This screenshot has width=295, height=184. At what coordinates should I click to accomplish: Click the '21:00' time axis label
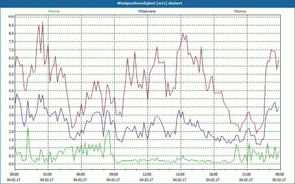247,174
